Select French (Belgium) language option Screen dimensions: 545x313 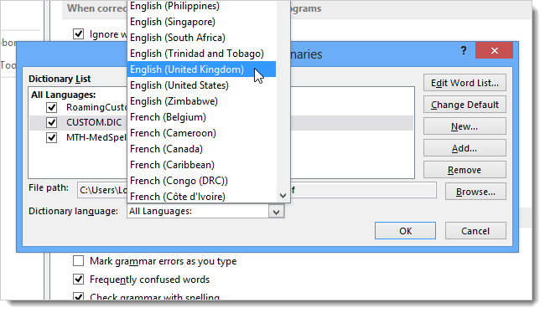pos(201,117)
